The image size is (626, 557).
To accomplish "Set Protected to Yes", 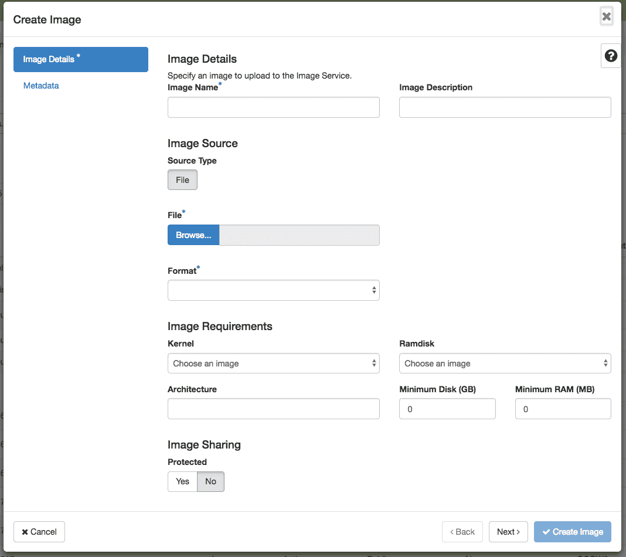I will 182,481.
